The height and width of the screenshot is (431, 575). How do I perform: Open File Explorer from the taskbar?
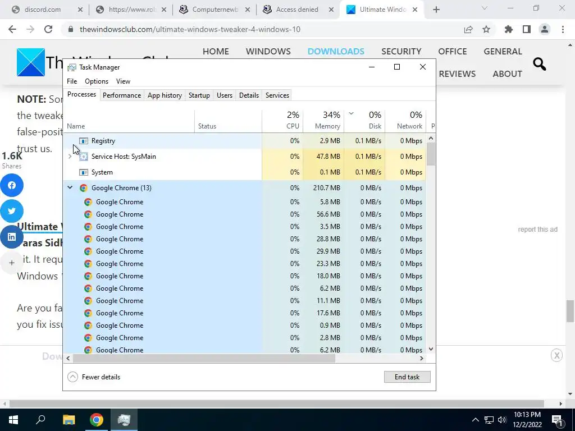69,420
